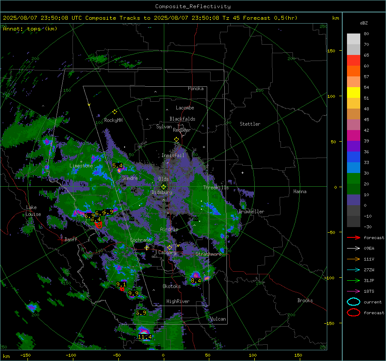Pick the red swatch between 65 and 60
Screen dimensions: 386x361
pyautogui.click(x=353, y=60)
